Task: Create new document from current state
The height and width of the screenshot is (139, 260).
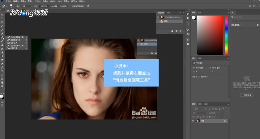Action: (172, 31)
